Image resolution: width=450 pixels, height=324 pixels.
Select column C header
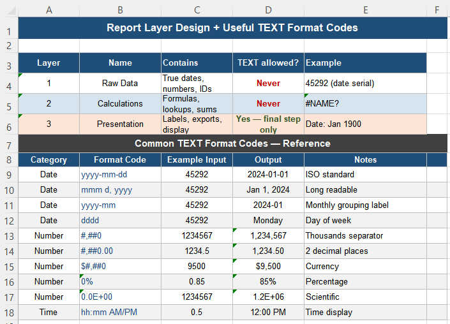[197, 10]
